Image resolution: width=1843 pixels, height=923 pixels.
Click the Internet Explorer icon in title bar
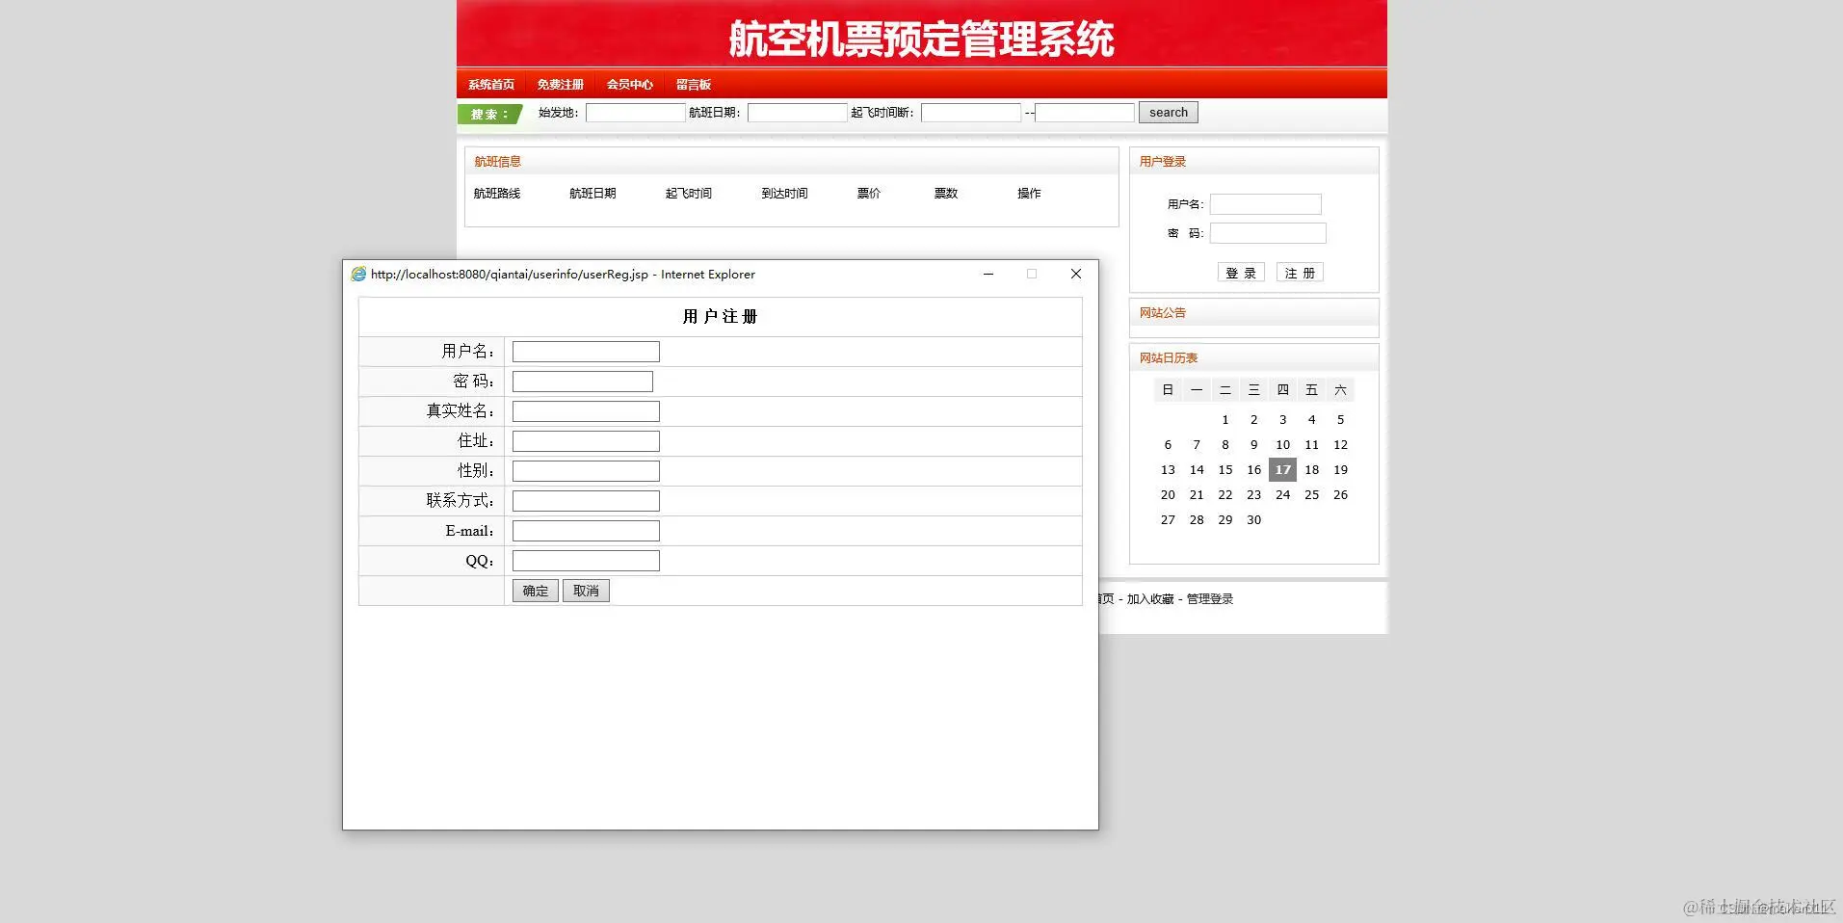(x=358, y=274)
